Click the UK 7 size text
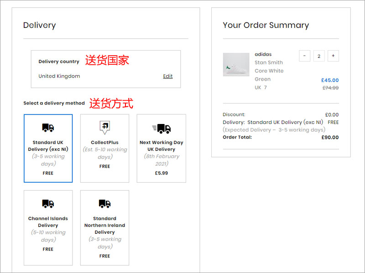Image resolution: width=365 pixels, height=273 pixels. [x=261, y=88]
